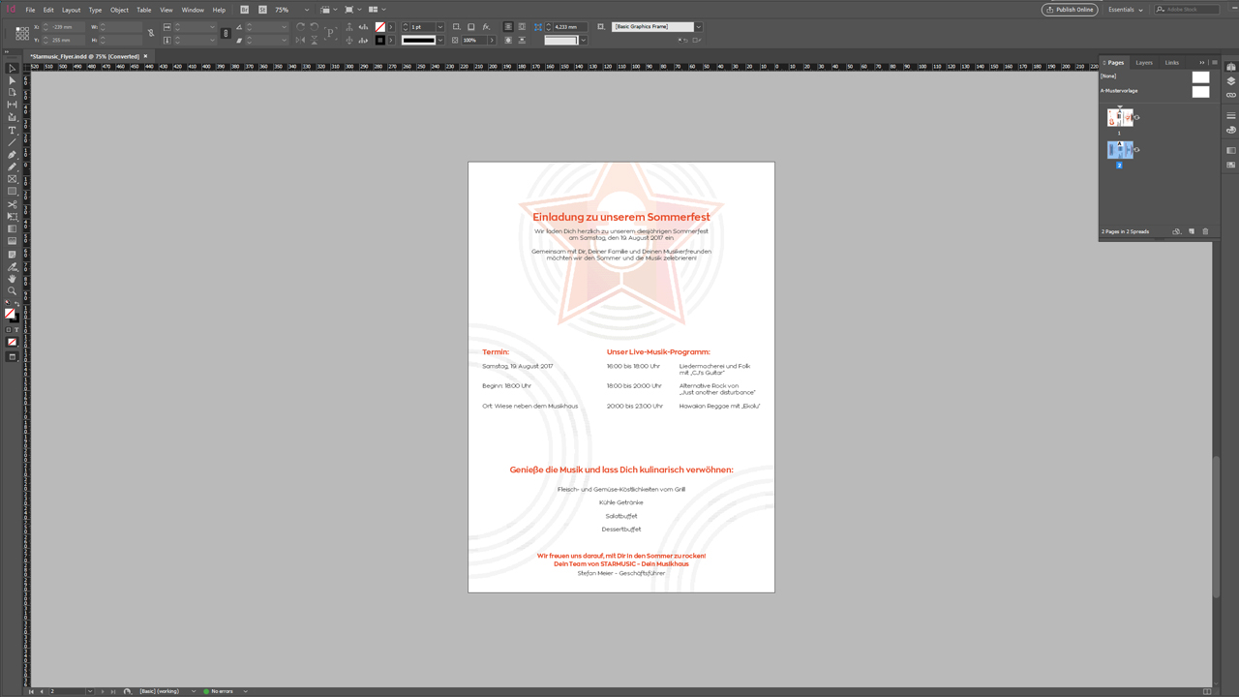This screenshot has width=1239, height=697.
Task: Open the [Basic] (working) preflight profile dropdown
Action: point(192,691)
